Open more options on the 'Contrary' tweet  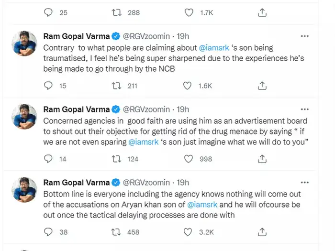click(x=304, y=36)
